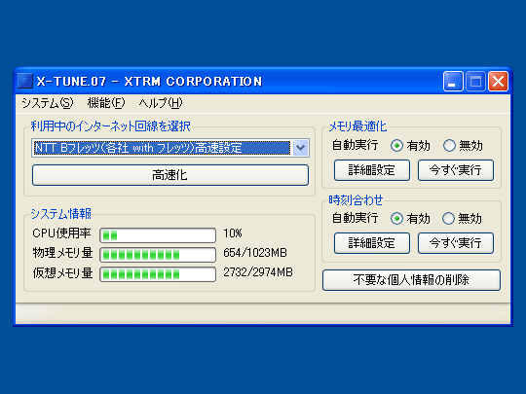This screenshot has height=394, width=526.
Task: Click the X-TUNE app icon in title bar
Action: [24, 81]
